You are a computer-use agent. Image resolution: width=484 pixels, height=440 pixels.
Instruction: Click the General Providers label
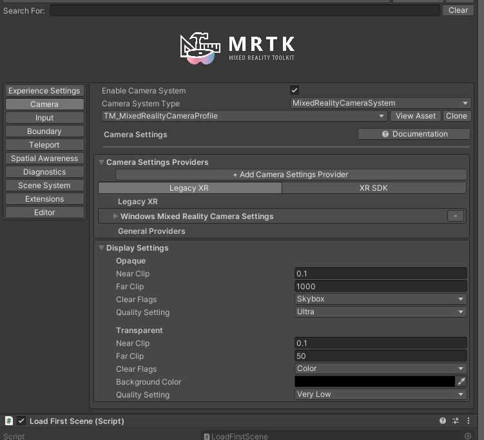click(151, 231)
